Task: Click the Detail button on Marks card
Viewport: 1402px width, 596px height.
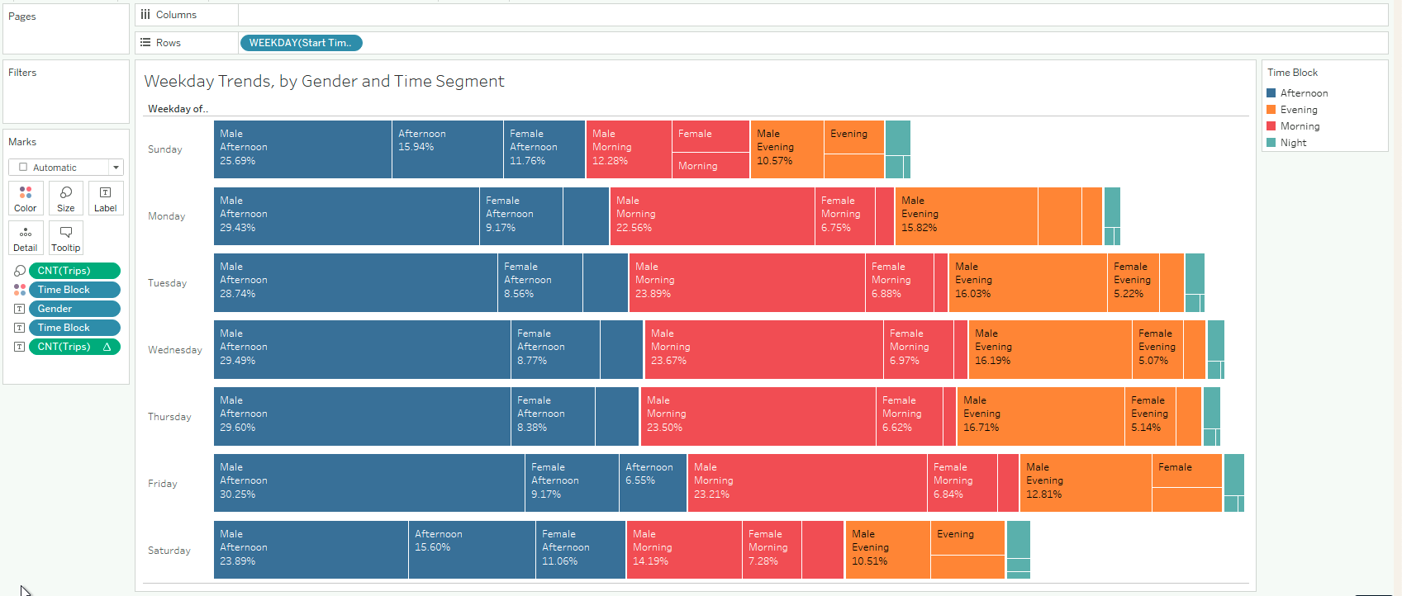Action: click(x=26, y=238)
